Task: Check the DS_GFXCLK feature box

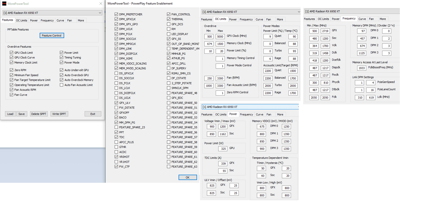Action: (116, 73)
